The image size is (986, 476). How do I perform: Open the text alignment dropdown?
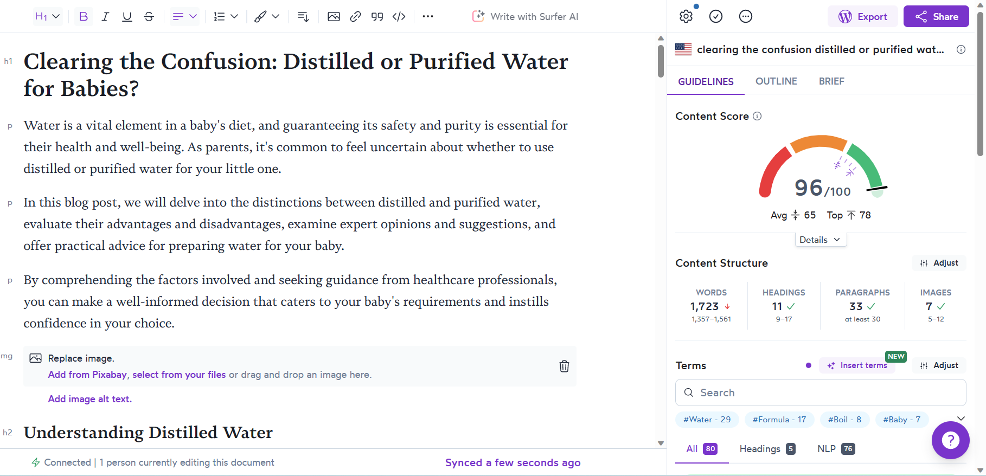[x=184, y=17]
